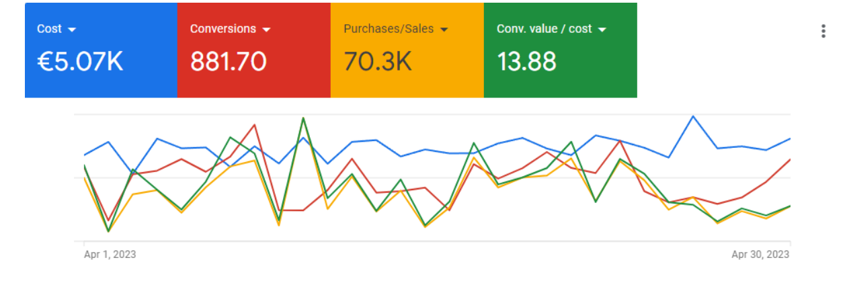Expand the Cost metric dropdown arrow
Image resolution: width=849 pixels, height=297 pixels.
click(x=73, y=30)
